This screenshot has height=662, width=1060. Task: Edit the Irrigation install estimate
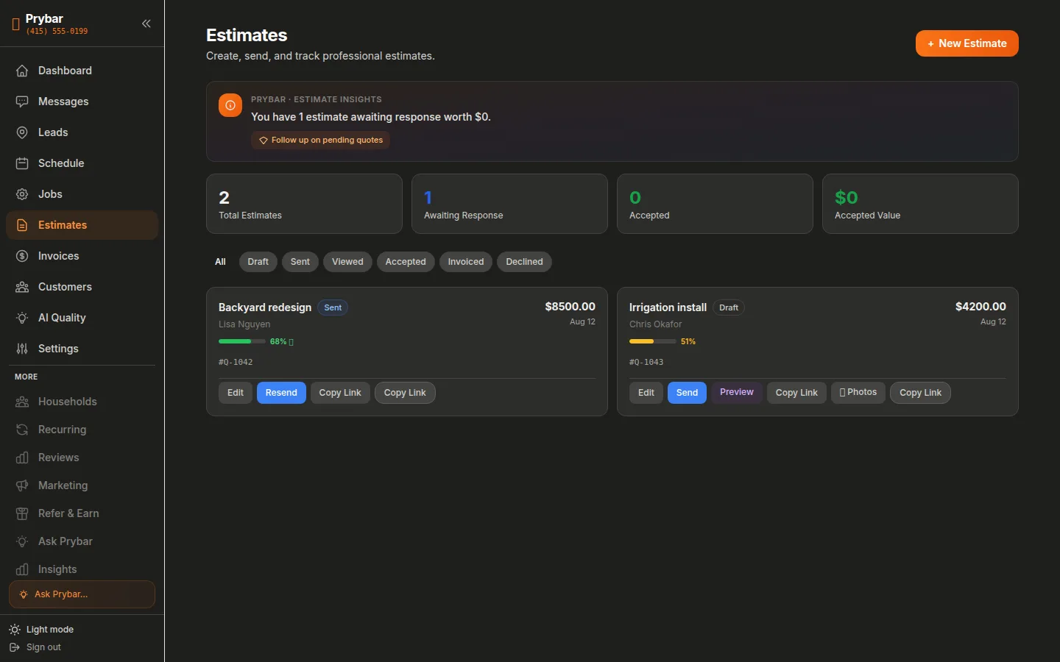click(646, 393)
